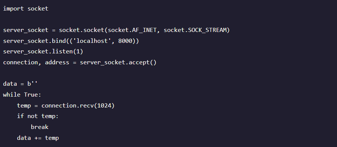Click the 'server_socket' variable in assignment line
Image resolution: width=337 pixels, height=147 pixels.
[26, 30]
